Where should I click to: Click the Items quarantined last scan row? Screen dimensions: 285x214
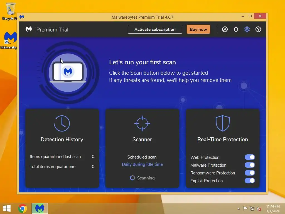pyautogui.click(x=62, y=157)
